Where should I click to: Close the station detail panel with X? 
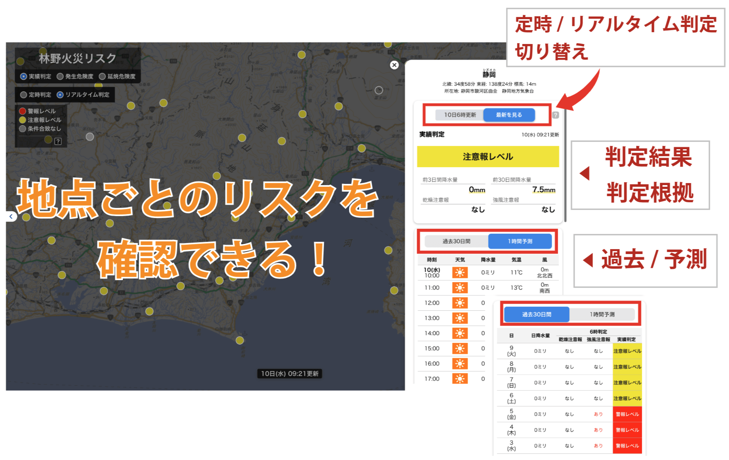click(394, 65)
